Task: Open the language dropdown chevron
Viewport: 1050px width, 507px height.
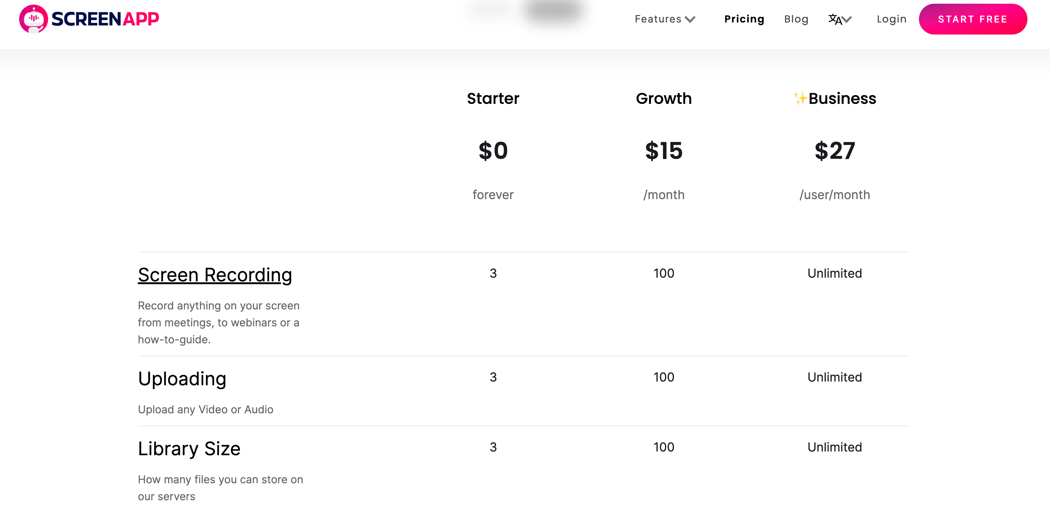Action: click(847, 20)
